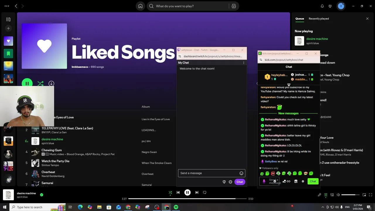Open artist link Navid Goldenberg

tap(53, 176)
